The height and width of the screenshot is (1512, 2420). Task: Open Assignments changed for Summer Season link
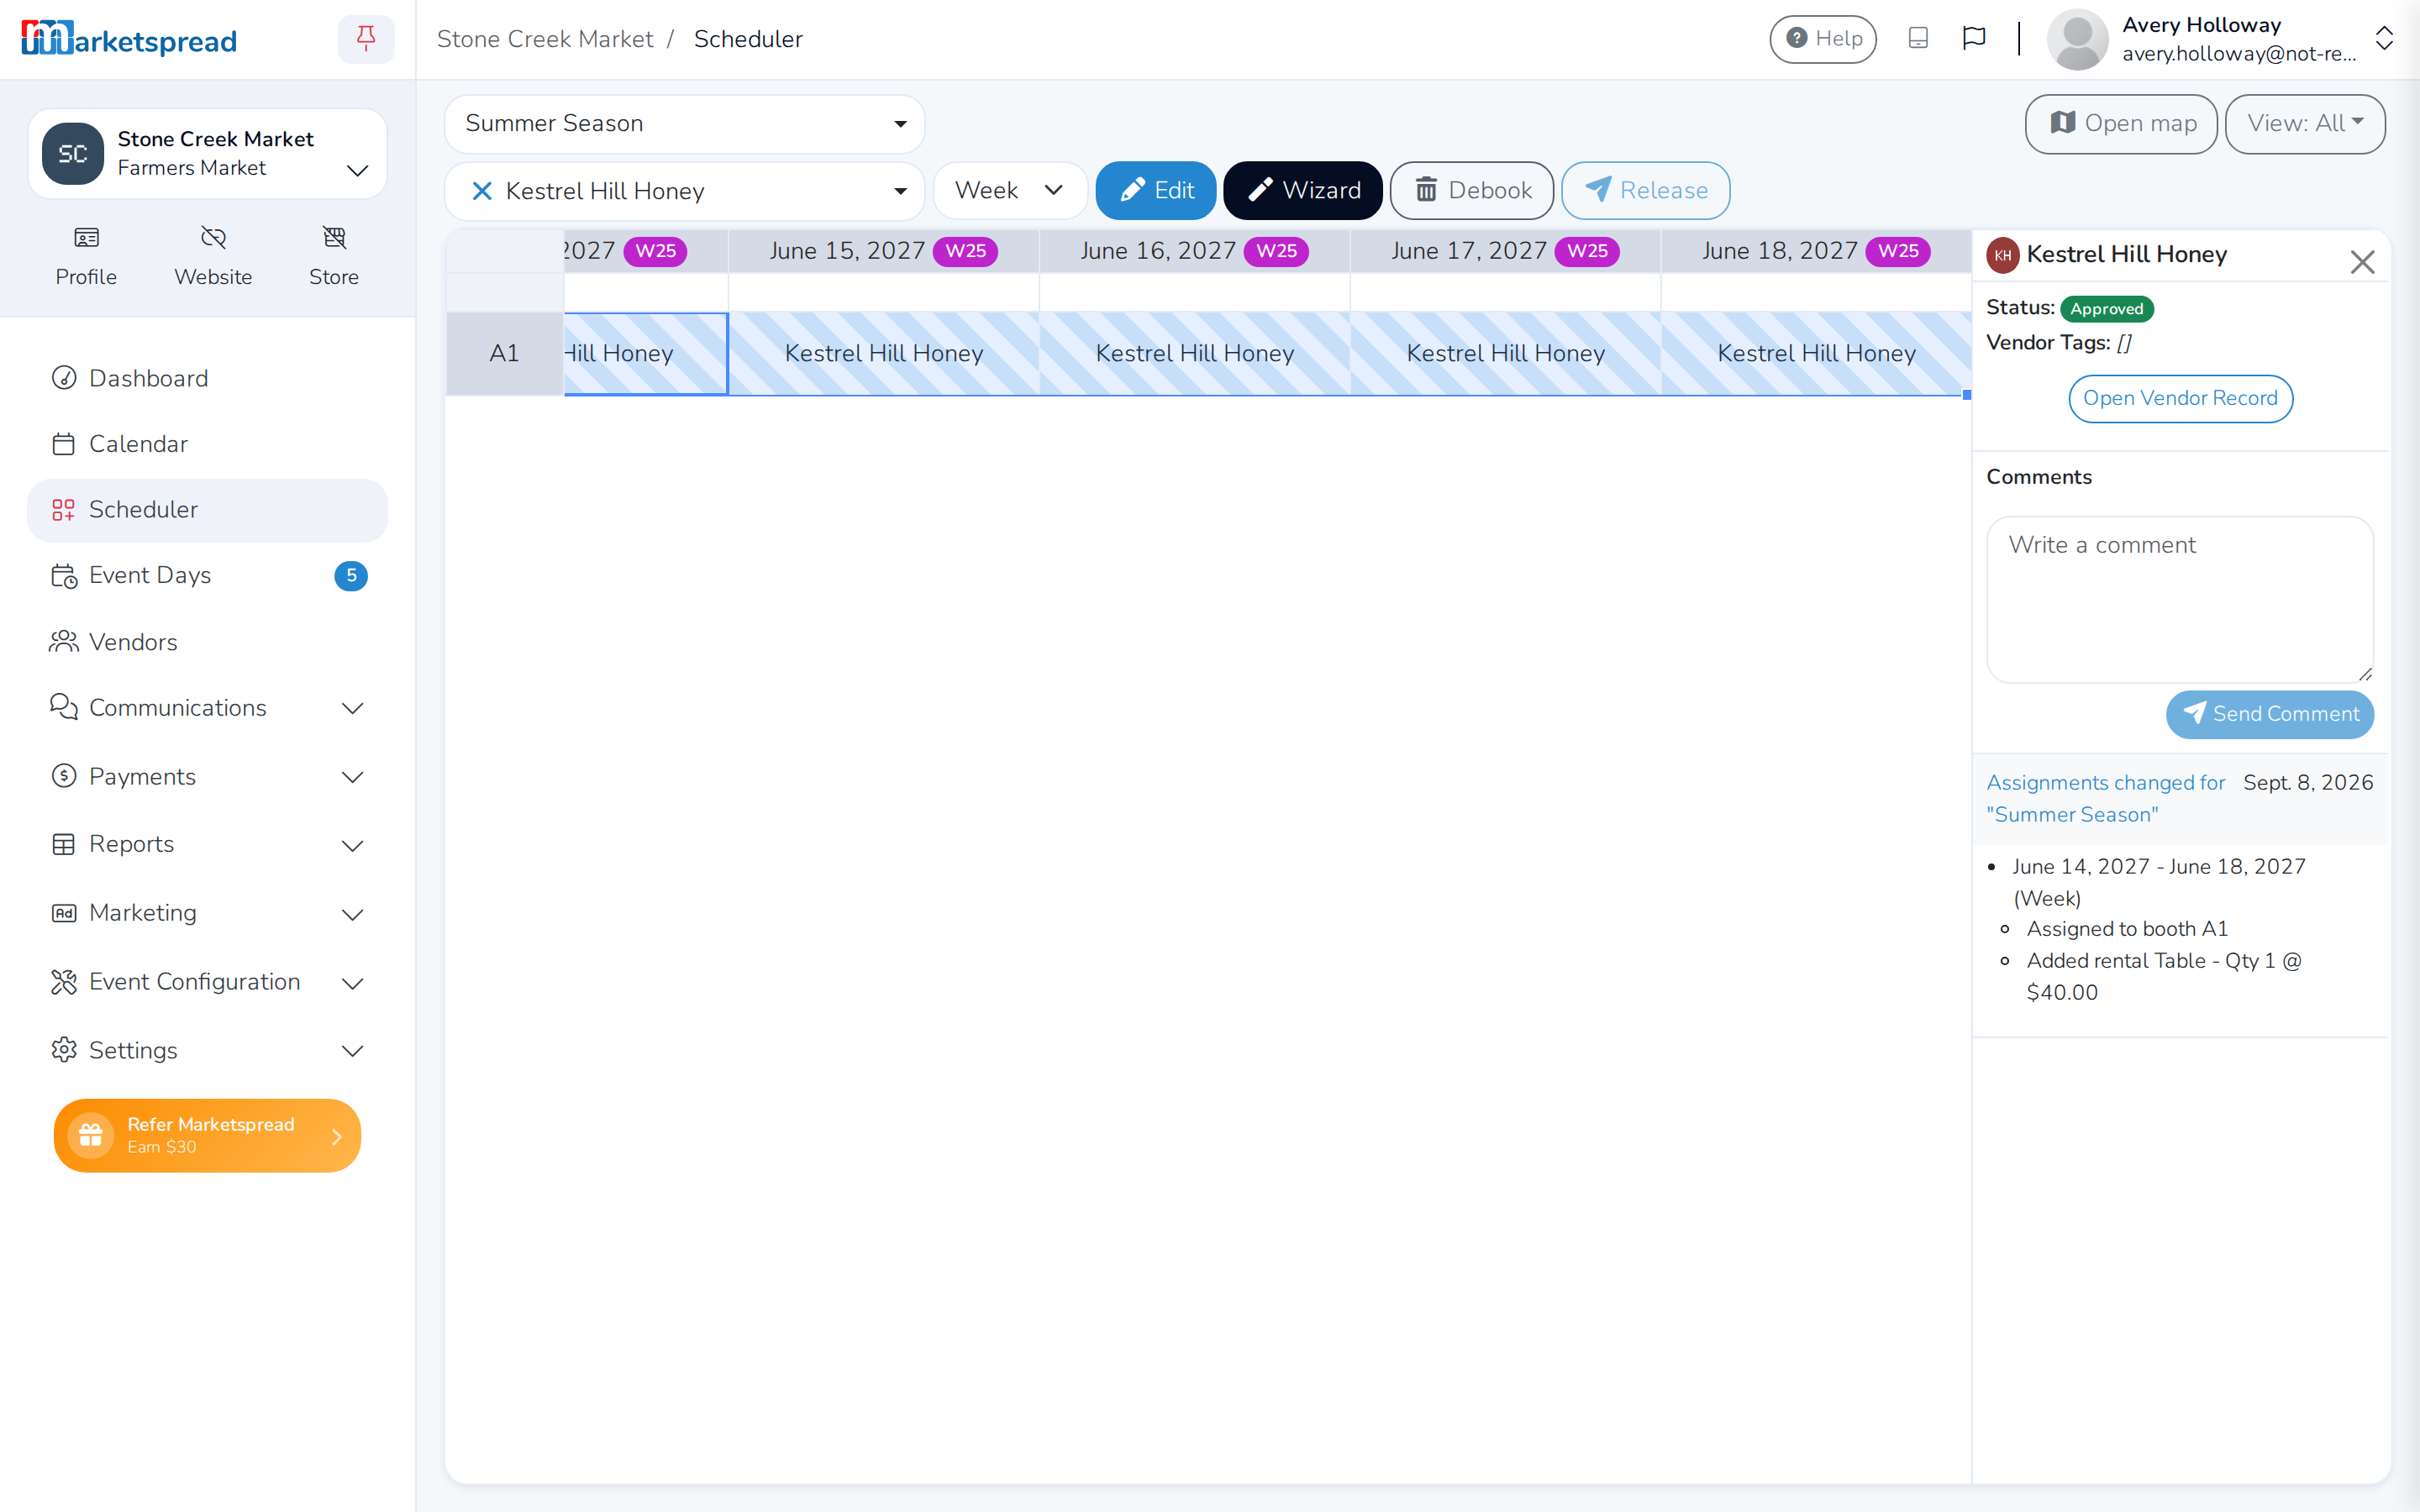(2106, 799)
